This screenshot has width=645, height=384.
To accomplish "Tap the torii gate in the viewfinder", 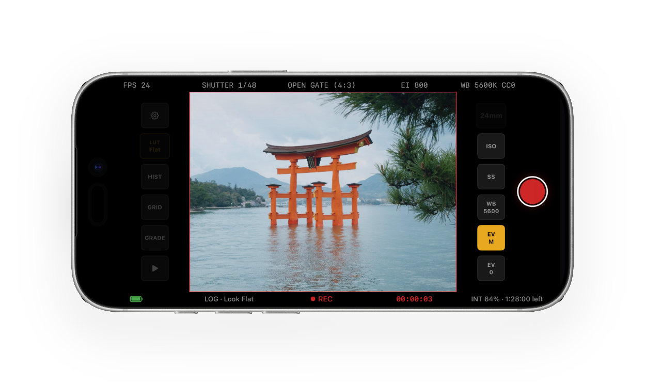I will 315,181.
